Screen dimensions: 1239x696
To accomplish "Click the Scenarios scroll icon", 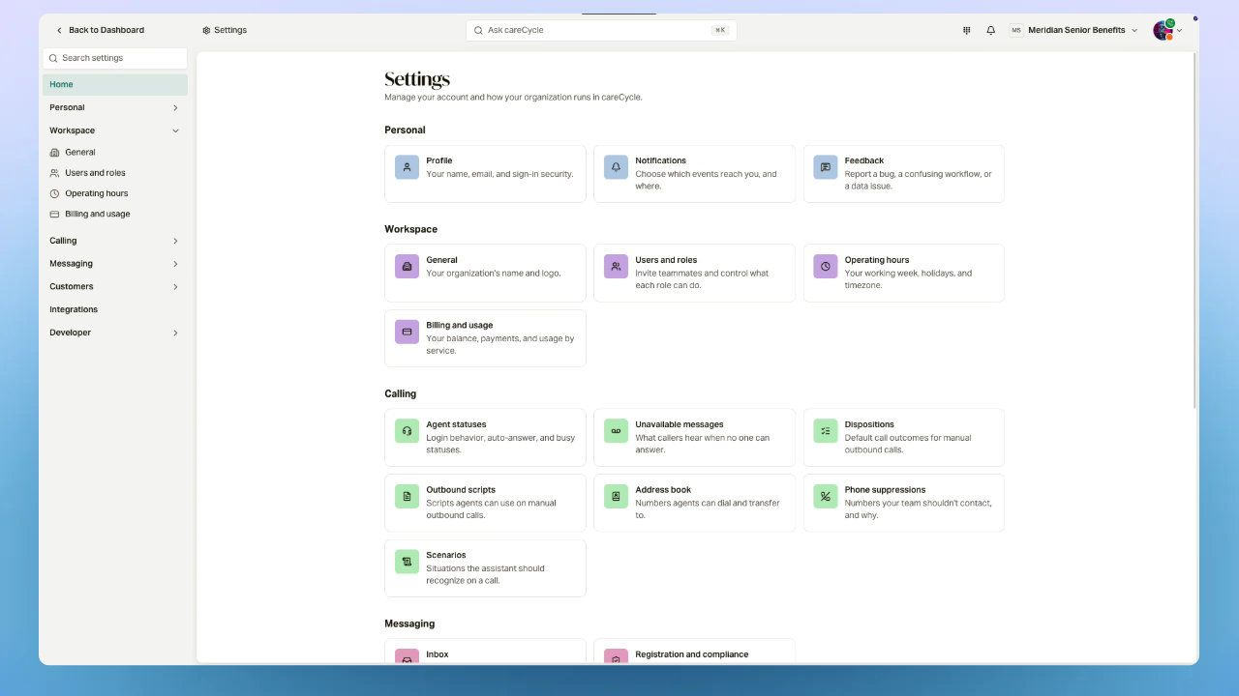I will point(407,562).
